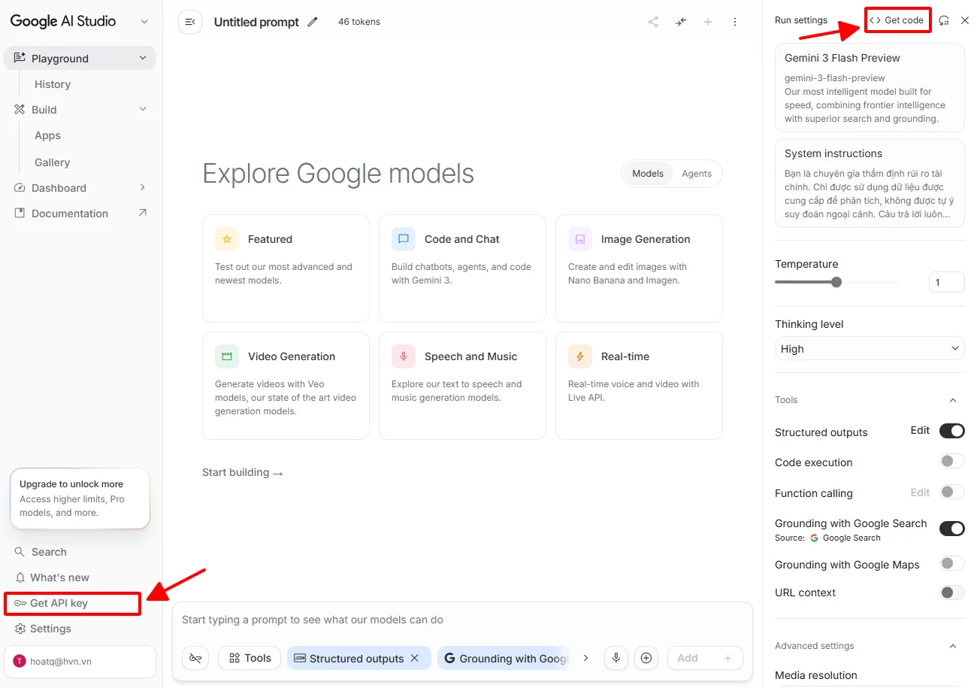Click the microphone icon in the prompt bar
Viewport: 977px width, 688px height.
coord(616,658)
